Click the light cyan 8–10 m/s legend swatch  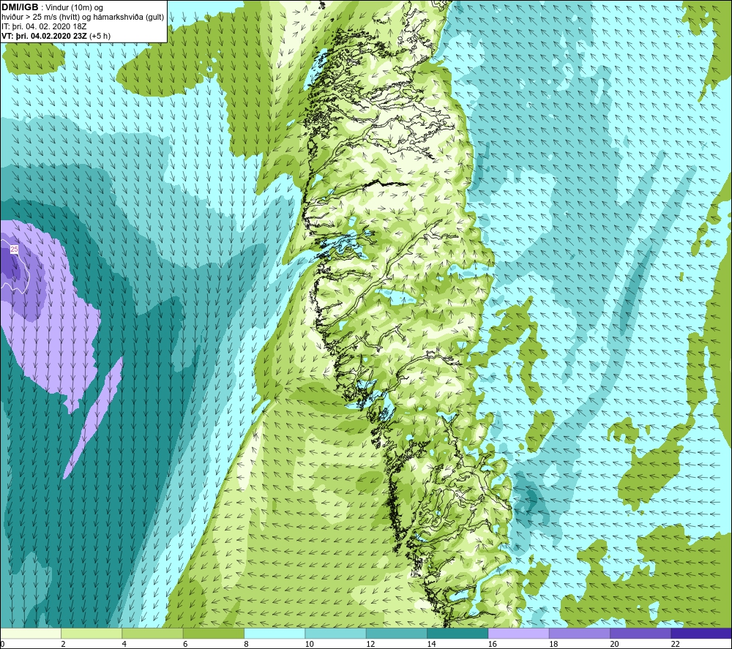coord(274,633)
